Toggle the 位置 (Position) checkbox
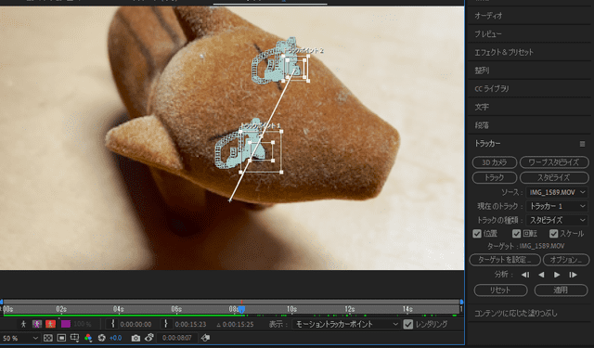This screenshot has width=594, height=348. tap(477, 234)
